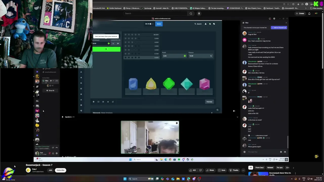This screenshot has height=182, width=324.
Task: Disconnect from the Discord voice call
Action: click(x=57, y=148)
